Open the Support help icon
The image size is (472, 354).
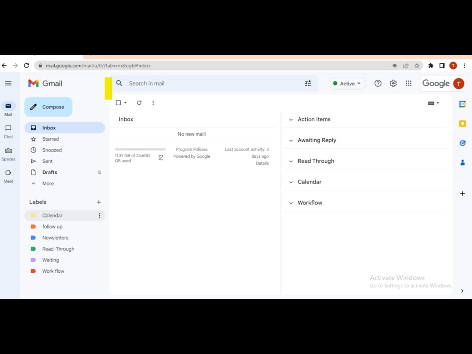(x=378, y=84)
